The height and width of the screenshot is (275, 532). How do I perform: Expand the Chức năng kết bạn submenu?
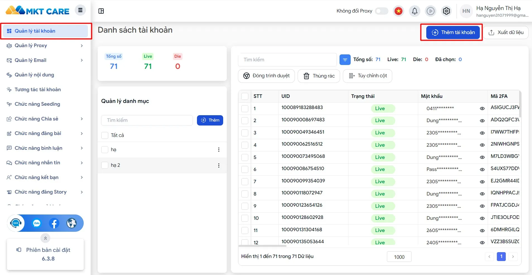click(81, 177)
